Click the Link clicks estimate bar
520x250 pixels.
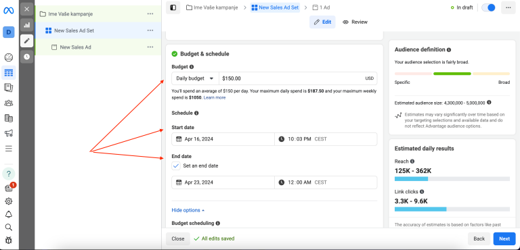point(452,209)
